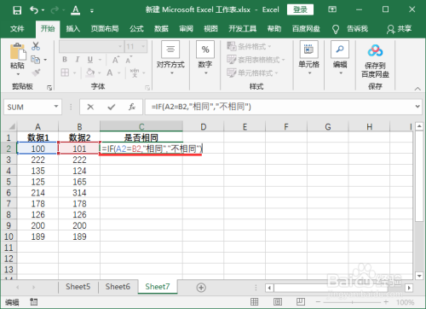Open the 编辑 editing group
426x309 pixels.
click(340, 58)
